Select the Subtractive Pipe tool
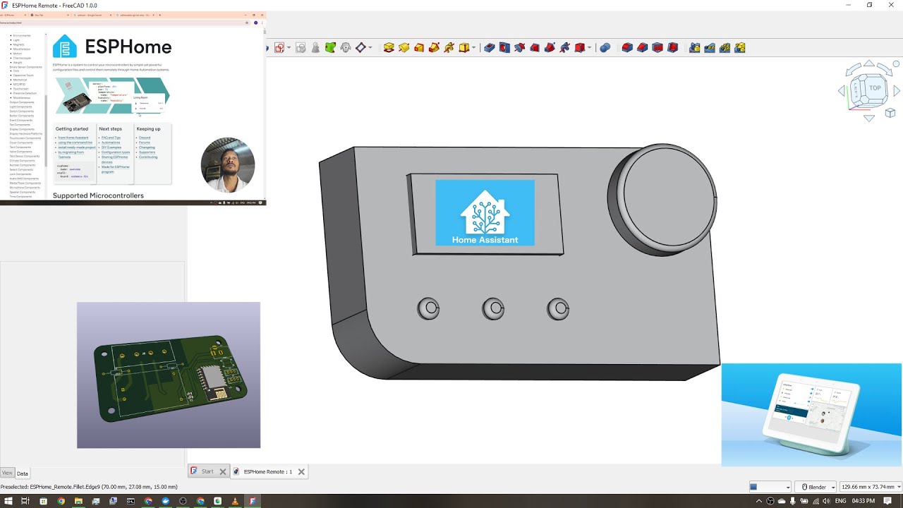This screenshot has width=903, height=508. (x=550, y=48)
